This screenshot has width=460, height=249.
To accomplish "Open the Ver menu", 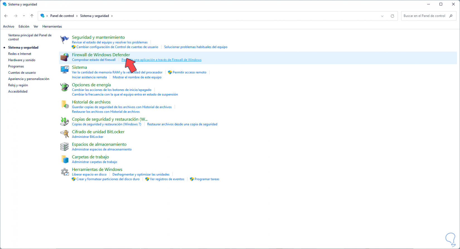I will (x=36, y=26).
